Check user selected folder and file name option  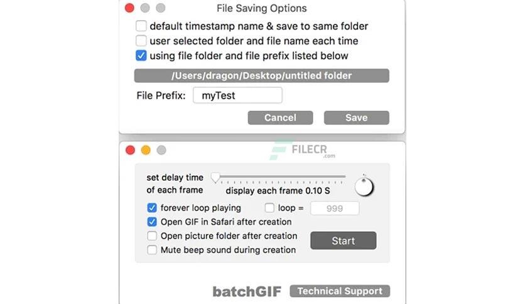point(141,40)
